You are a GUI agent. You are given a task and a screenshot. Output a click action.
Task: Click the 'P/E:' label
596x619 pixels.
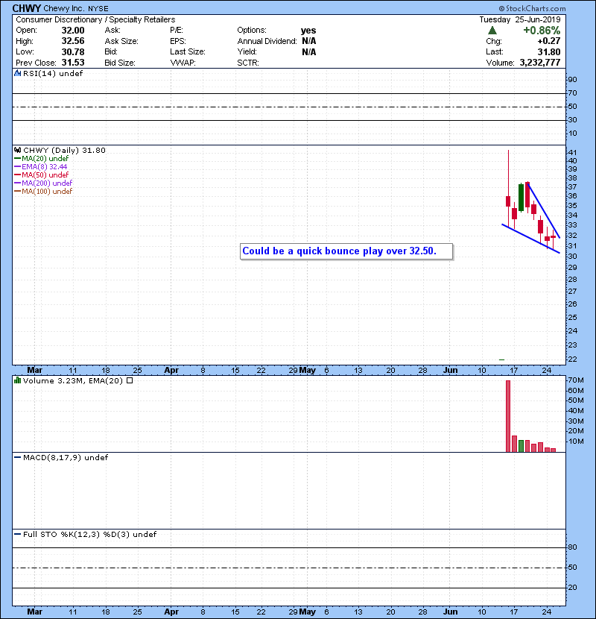coord(177,30)
